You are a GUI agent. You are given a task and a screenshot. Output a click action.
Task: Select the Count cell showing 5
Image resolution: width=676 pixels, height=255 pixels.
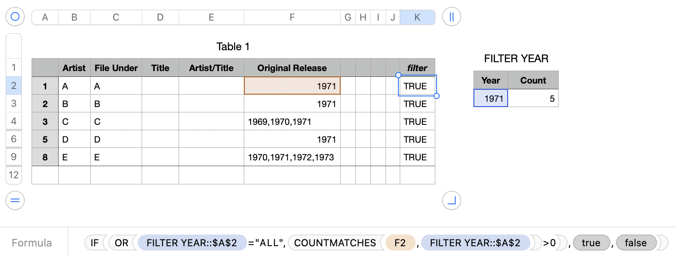[x=533, y=98]
